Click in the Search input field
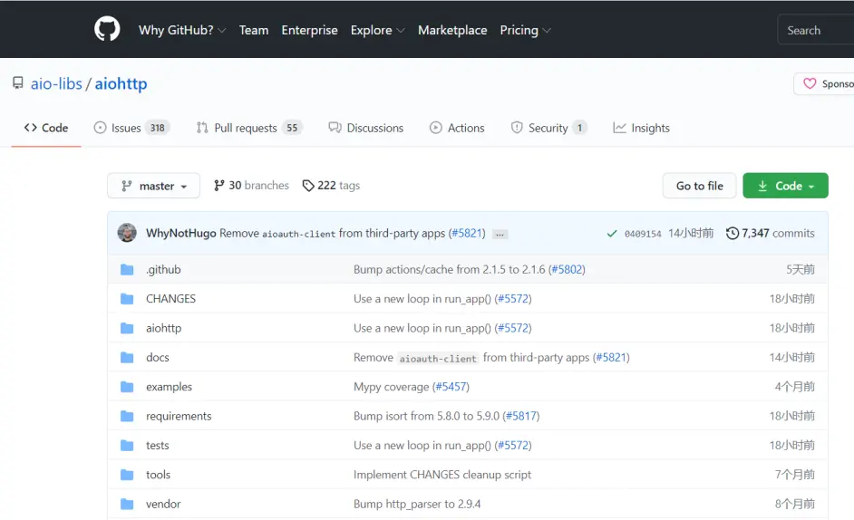This screenshot has width=854, height=520. (816, 30)
